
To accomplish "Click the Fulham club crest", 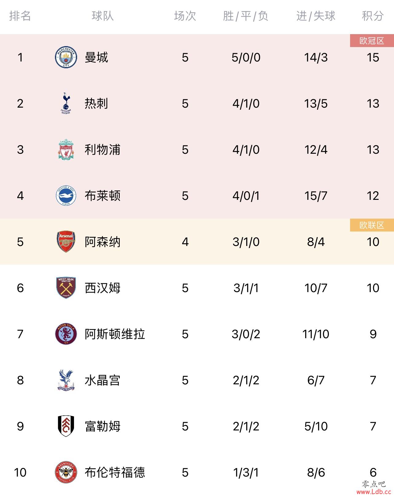I will [x=66, y=426].
